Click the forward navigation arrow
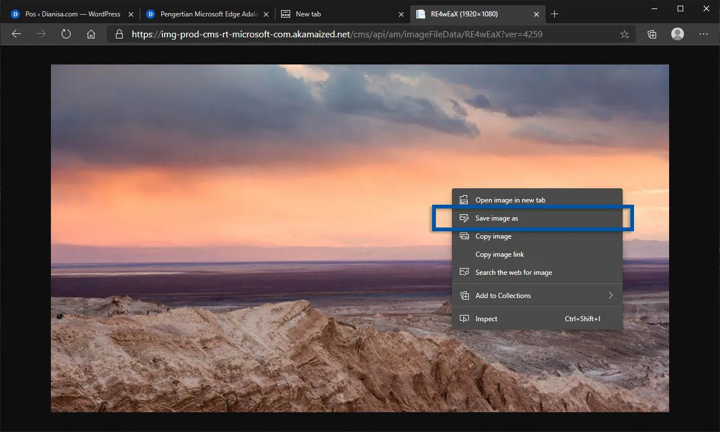Image resolution: width=720 pixels, height=432 pixels. pos(41,34)
